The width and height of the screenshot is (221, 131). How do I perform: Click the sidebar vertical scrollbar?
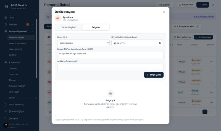tap(36, 48)
